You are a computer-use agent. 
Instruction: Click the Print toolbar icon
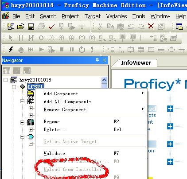(41, 27)
